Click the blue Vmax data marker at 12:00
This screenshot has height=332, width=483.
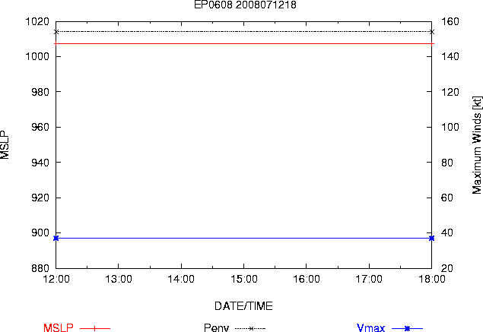56,238
